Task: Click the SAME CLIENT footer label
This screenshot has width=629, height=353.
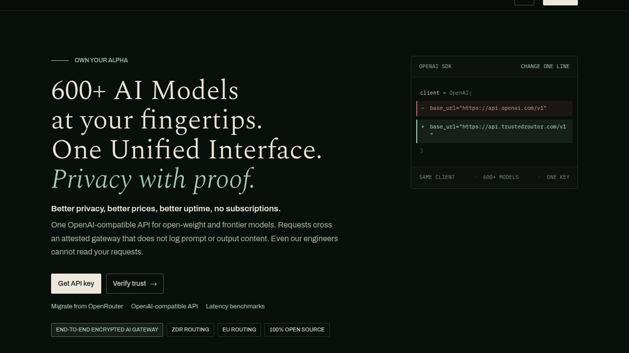Action: point(437,177)
